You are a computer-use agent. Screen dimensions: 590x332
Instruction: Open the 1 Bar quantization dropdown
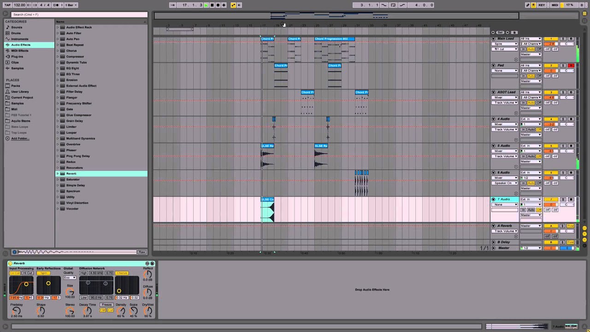coord(71,5)
